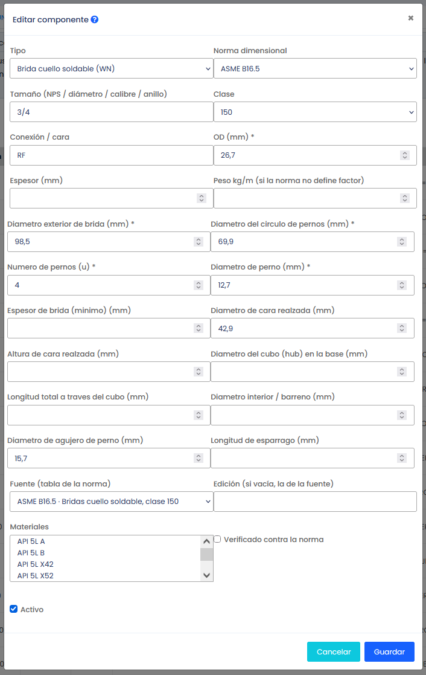
Task: Open the Fuente tabla de la norma dropdown
Action: tap(112, 502)
